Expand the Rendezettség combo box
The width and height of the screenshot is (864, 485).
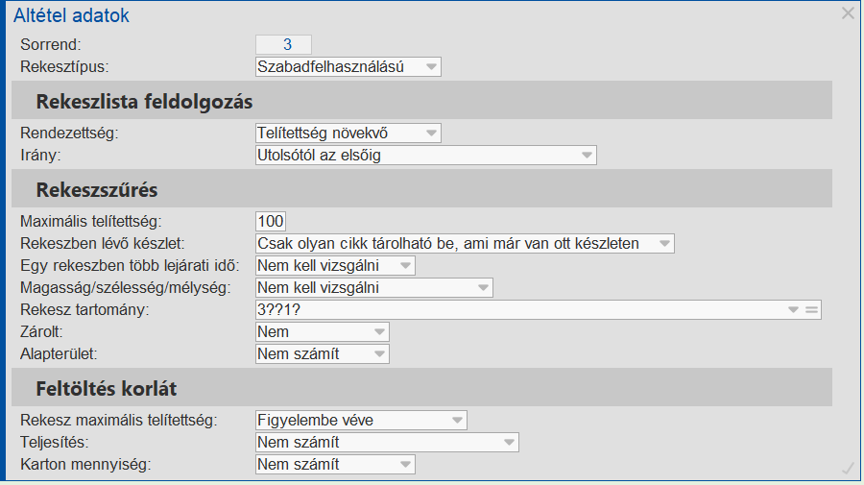coord(431,133)
